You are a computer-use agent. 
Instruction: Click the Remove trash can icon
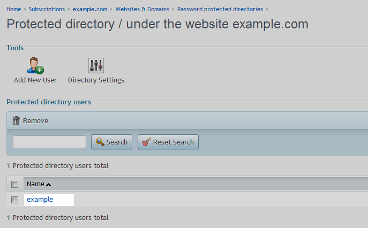pos(16,120)
